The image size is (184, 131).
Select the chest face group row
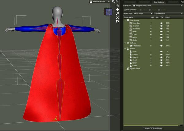(x=153, y=32)
